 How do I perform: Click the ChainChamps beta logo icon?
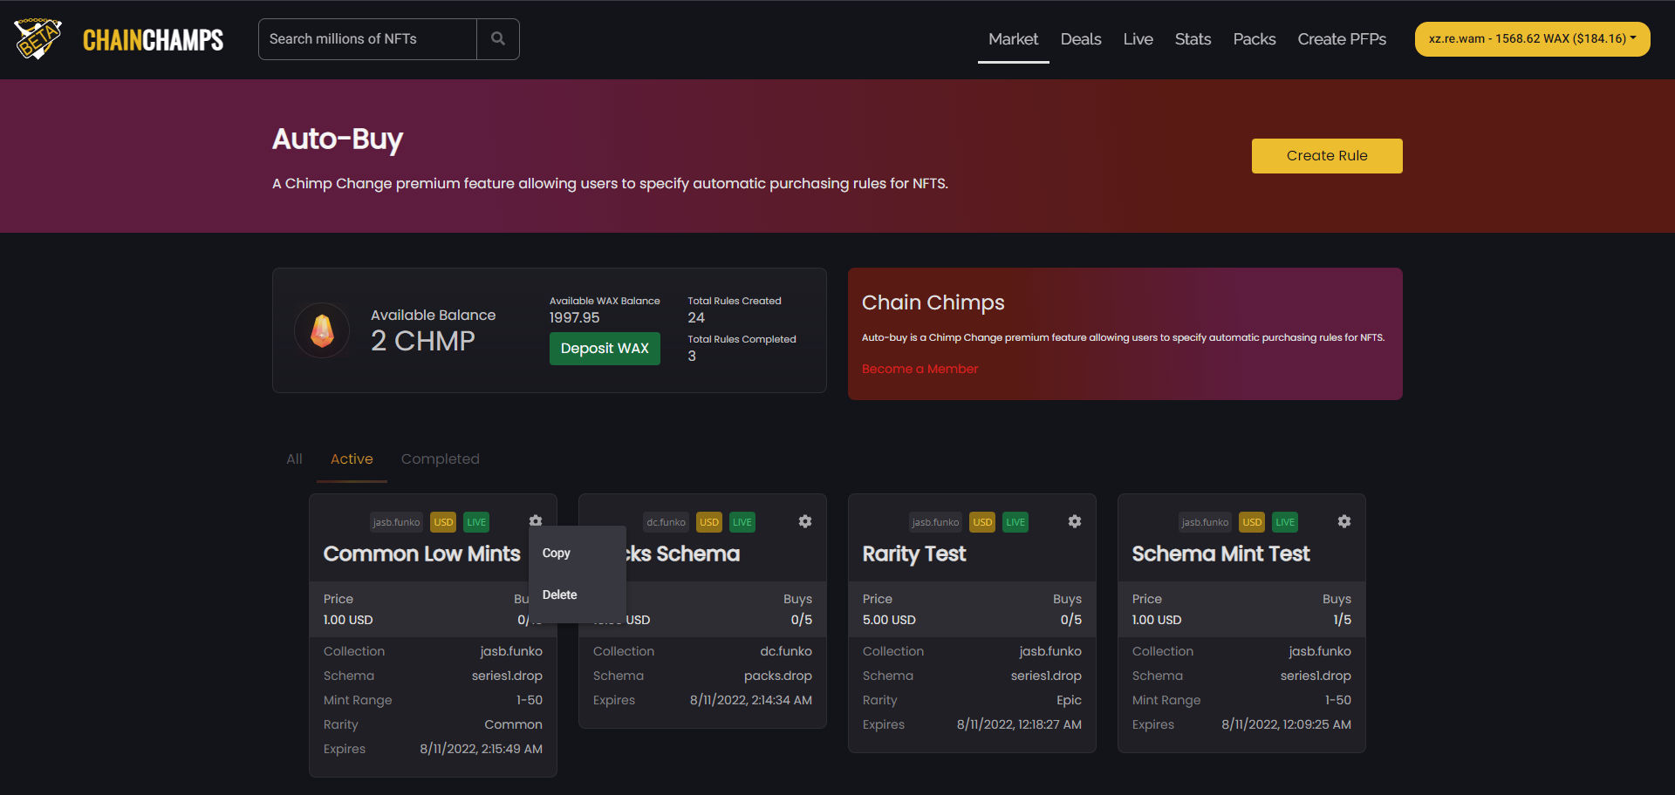[x=38, y=39]
